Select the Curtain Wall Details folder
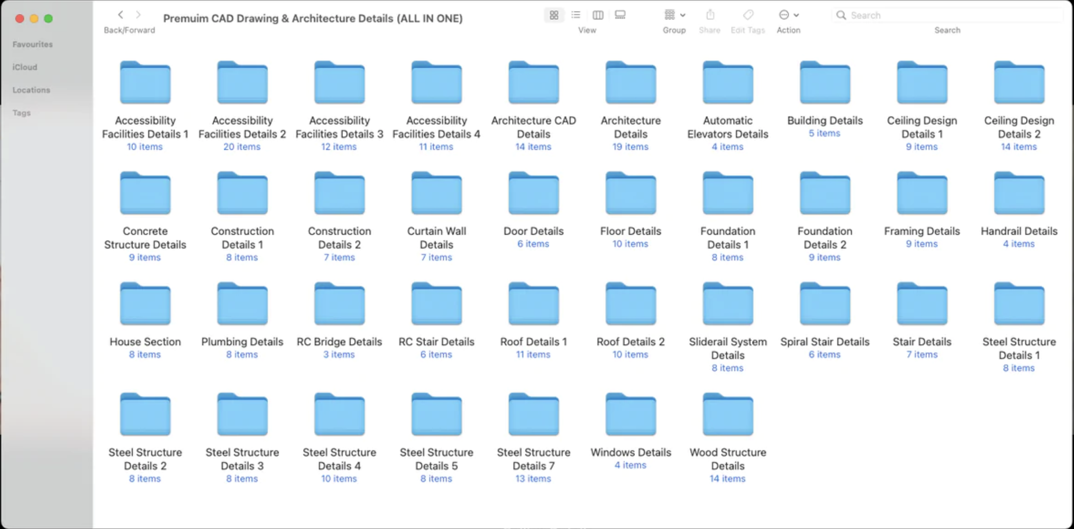1074x529 pixels. pos(436,194)
